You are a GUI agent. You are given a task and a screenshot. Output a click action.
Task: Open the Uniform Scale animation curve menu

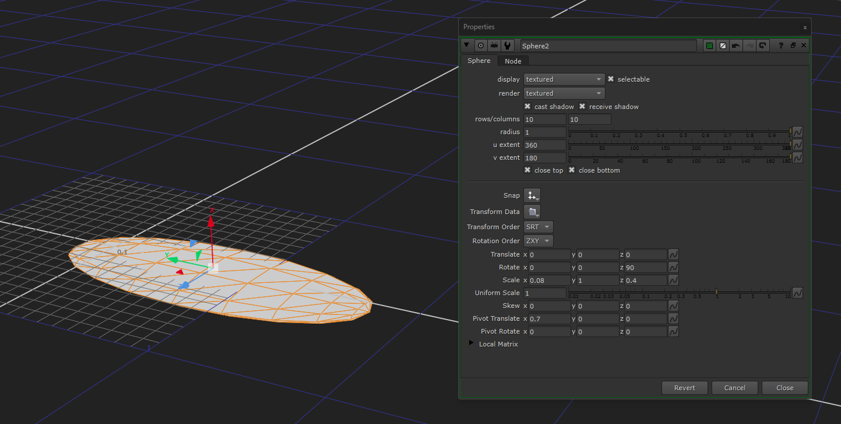798,293
